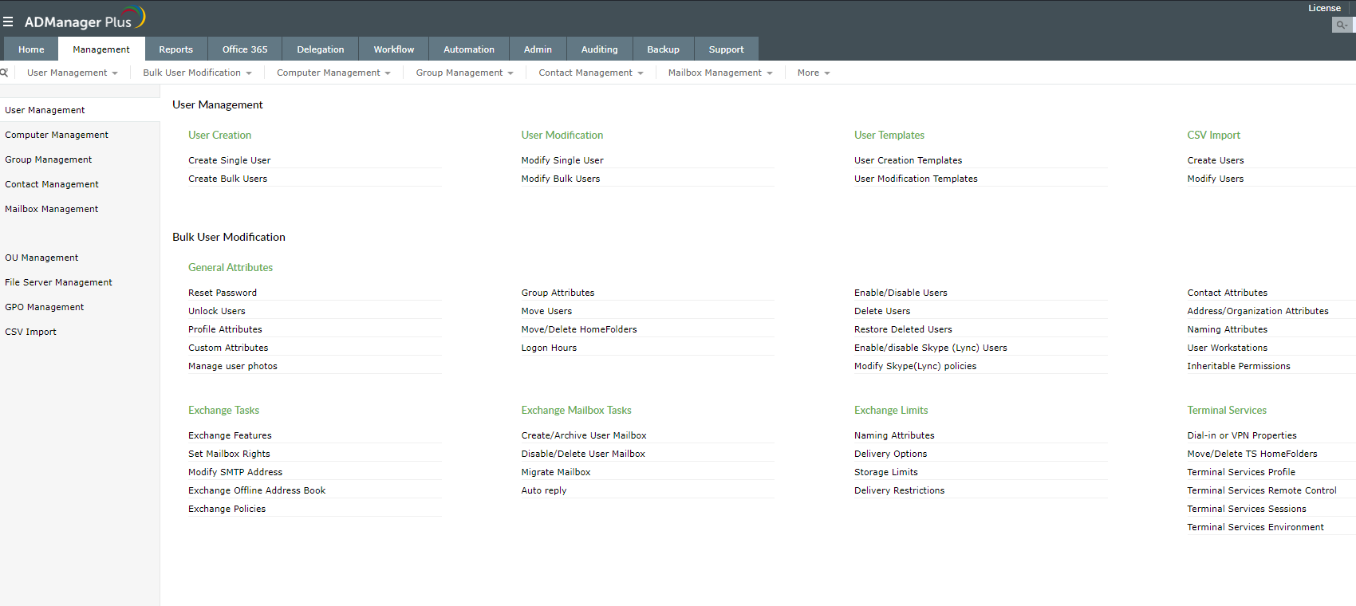Open the More dropdown in submenu bar
The image size is (1356, 606).
pos(813,73)
